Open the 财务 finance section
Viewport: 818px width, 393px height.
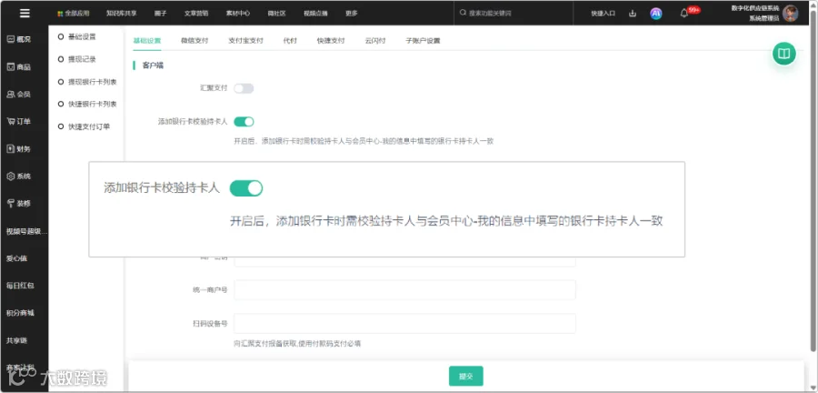[x=19, y=149]
